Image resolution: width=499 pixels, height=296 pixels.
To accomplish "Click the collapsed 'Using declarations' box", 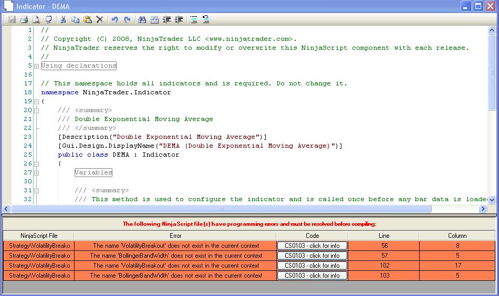I will pos(79,65).
